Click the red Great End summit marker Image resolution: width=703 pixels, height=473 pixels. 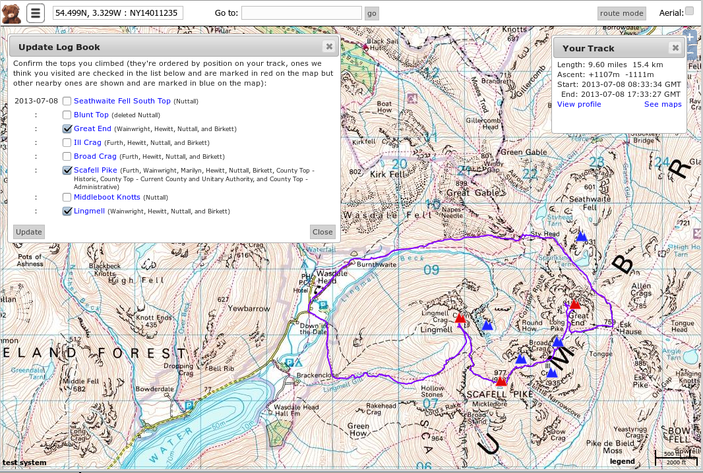575,304
